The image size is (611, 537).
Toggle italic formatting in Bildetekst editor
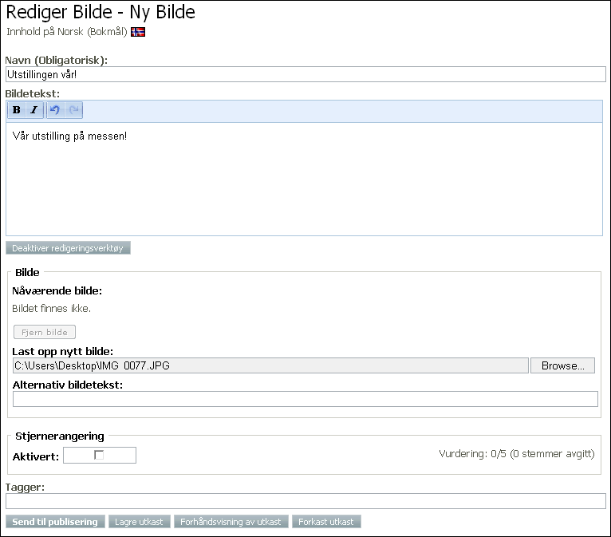coord(34,110)
